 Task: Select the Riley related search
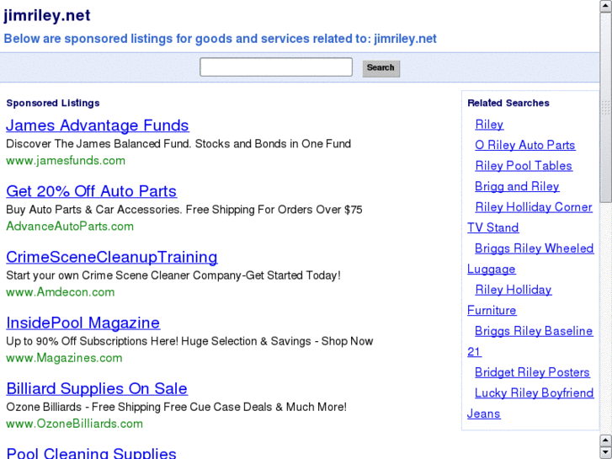(489, 124)
